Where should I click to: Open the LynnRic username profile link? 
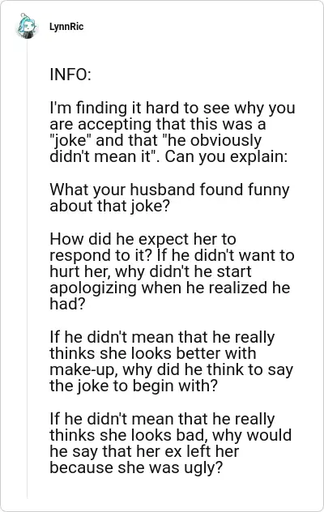click(66, 27)
